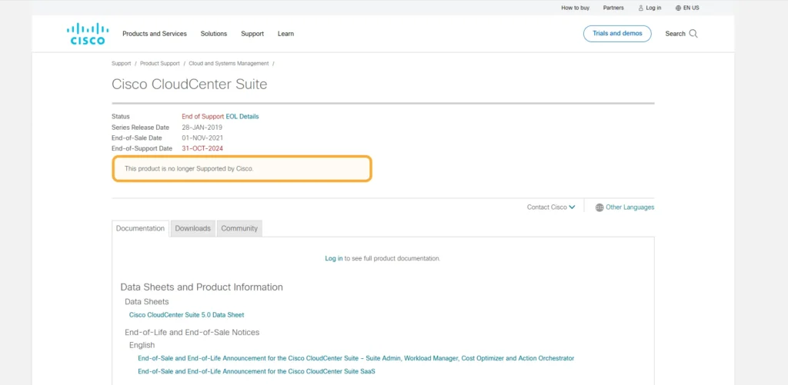Go to Product Support breadcrumb
Viewport: 788px width, 385px height.
click(160, 64)
